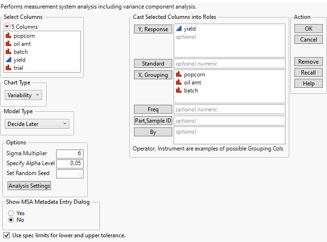The image size is (327, 242).
Task: Select batch text in Select Columns list
Action: point(21,52)
